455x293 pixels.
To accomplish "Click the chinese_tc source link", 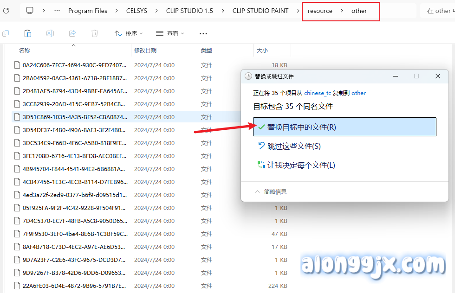I will 318,93.
